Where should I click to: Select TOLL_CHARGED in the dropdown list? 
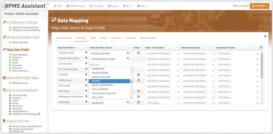click(109, 89)
